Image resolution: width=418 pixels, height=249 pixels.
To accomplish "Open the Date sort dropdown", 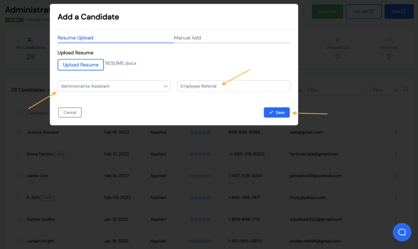I will click(385, 90).
